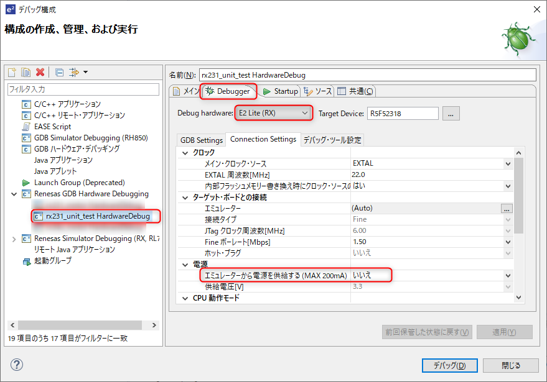
Task: Collapse the 電源 section
Action: click(185, 265)
